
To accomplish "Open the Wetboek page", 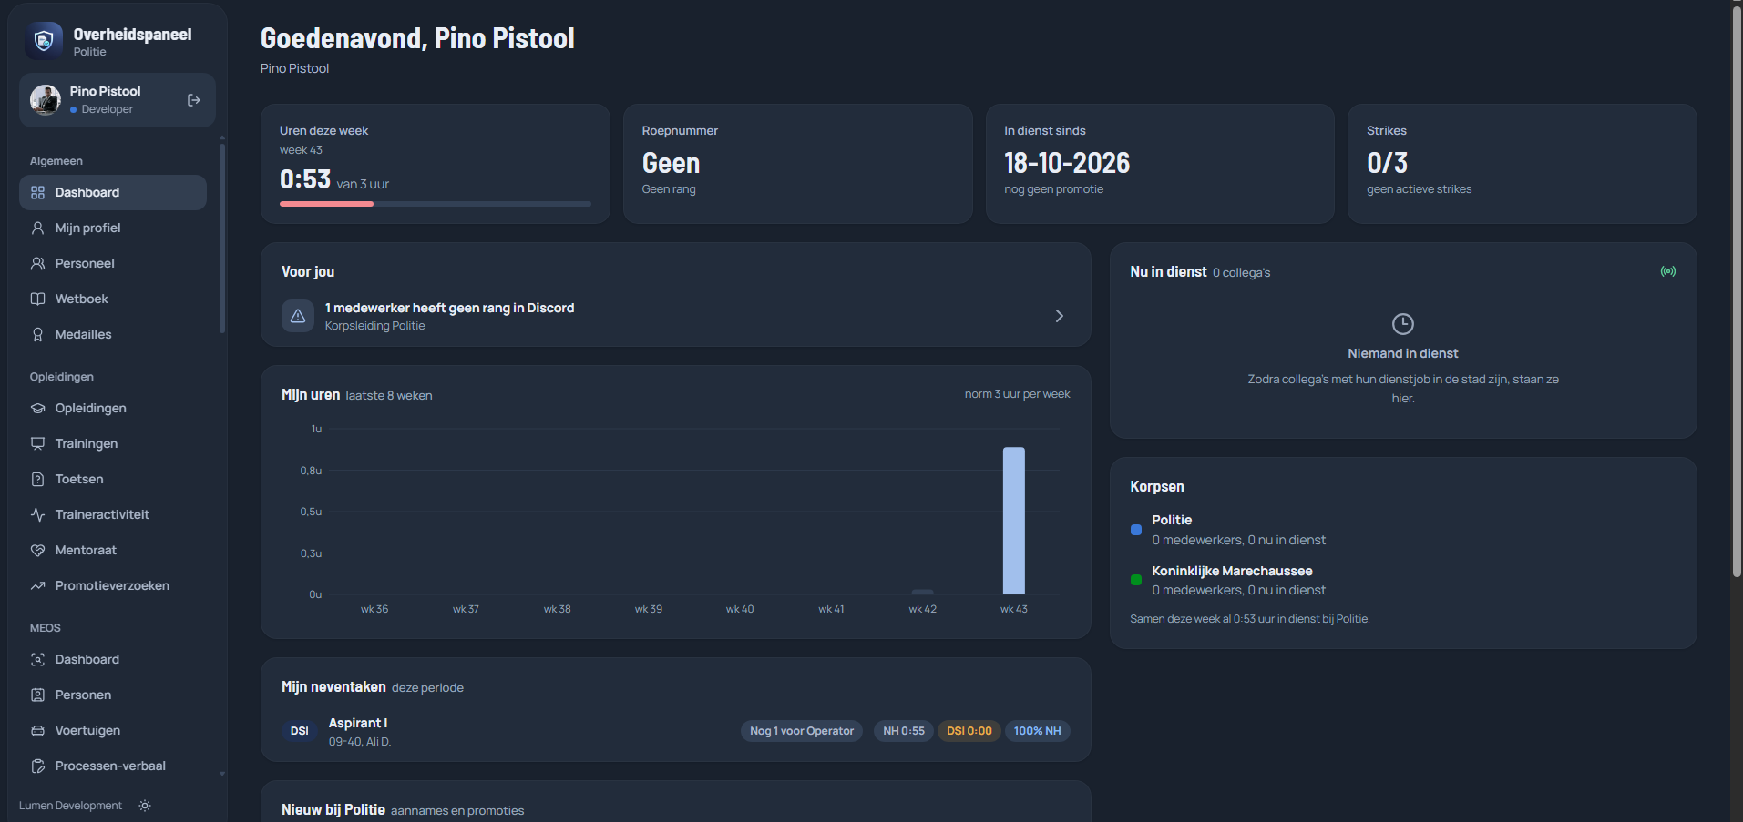I will coord(113,299).
